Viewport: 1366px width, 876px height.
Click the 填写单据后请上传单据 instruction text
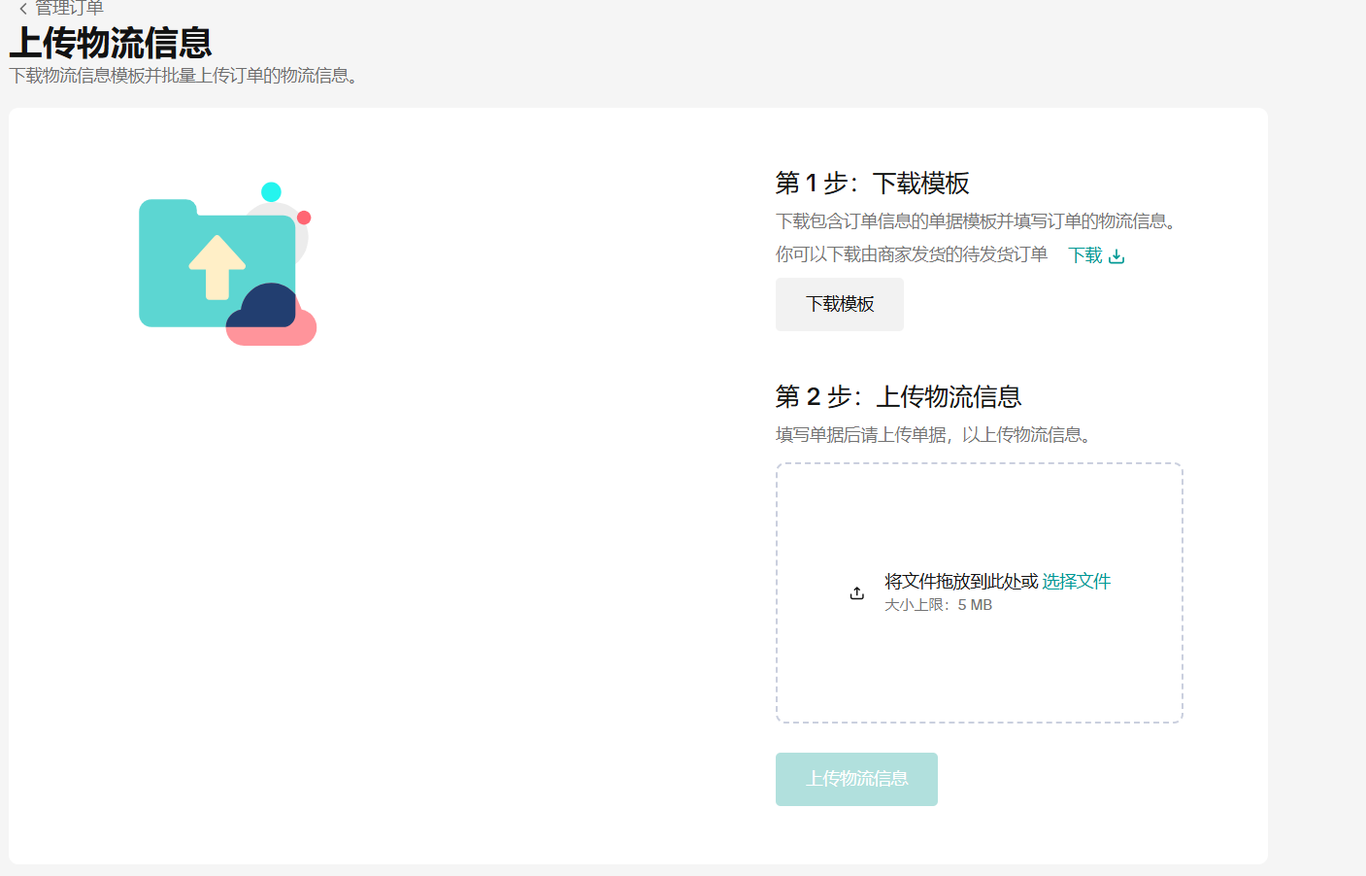935,435
